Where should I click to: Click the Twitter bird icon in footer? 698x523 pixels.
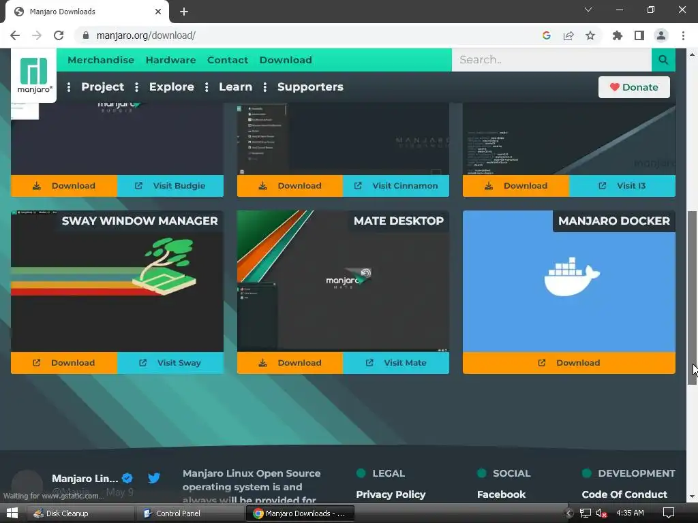(154, 478)
